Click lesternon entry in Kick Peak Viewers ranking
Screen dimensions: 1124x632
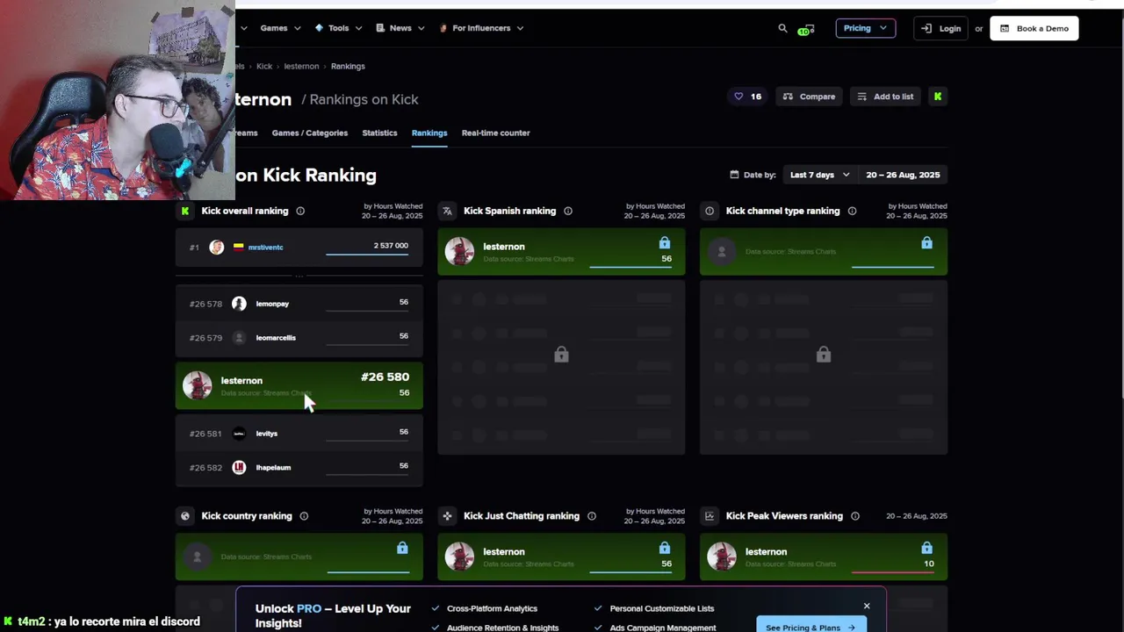[x=824, y=557]
